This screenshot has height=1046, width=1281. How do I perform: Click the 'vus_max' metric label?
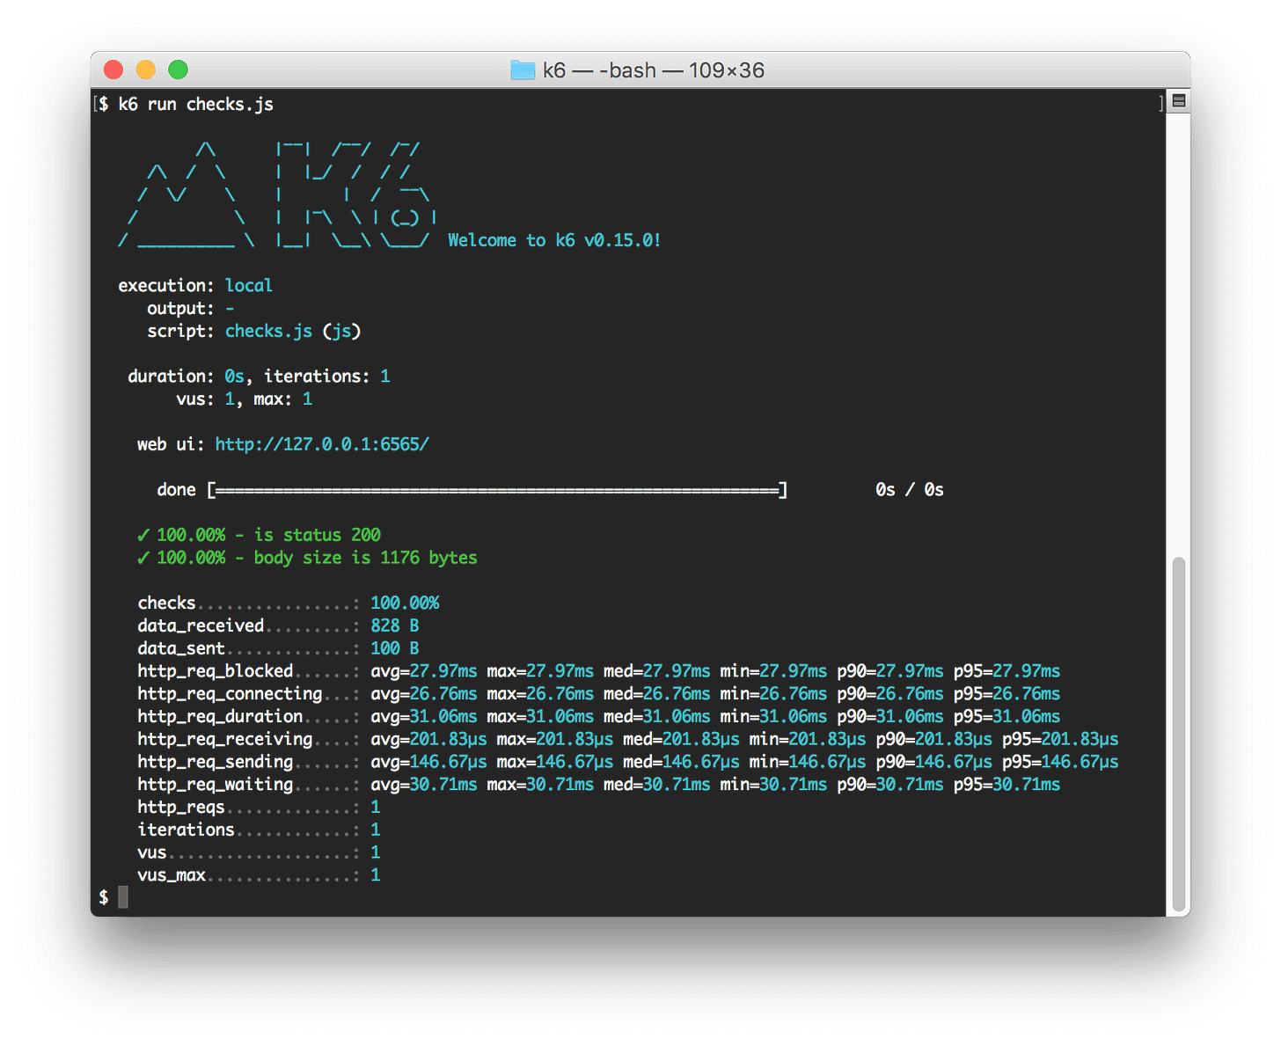pyautogui.click(x=172, y=875)
